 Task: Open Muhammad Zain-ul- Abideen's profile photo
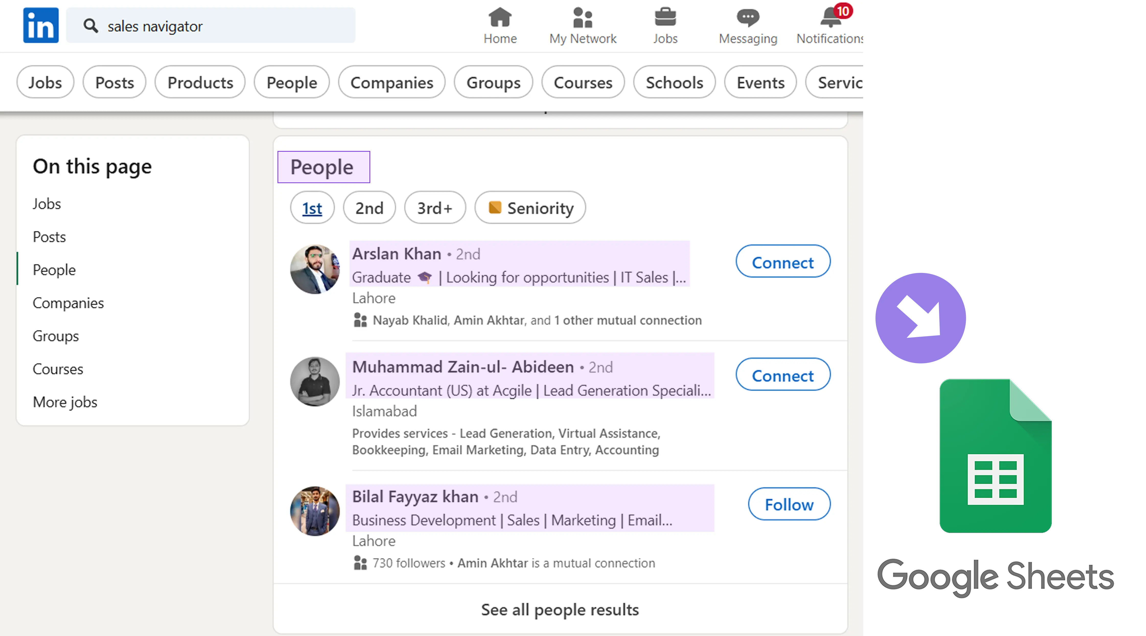point(315,381)
